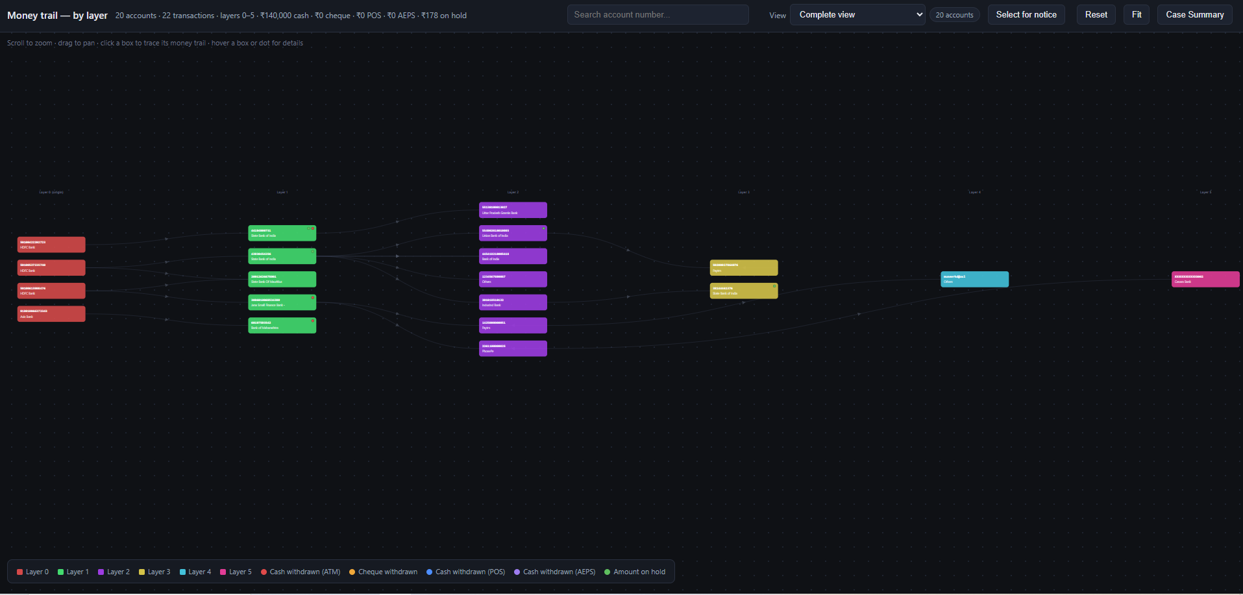Open the Case Summary
This screenshot has width=1243, height=595.
pyautogui.click(x=1195, y=15)
